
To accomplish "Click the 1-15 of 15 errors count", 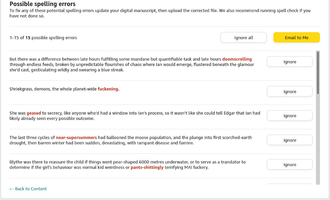I will tap(43, 38).
